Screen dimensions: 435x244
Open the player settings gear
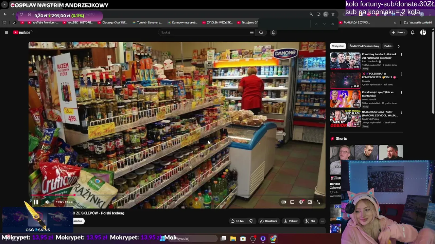301,202
